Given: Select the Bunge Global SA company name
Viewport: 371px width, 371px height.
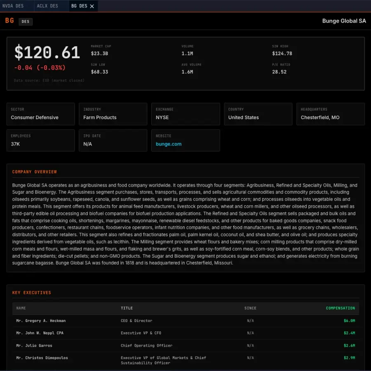Looking at the screenshot, I should tap(344, 21).
